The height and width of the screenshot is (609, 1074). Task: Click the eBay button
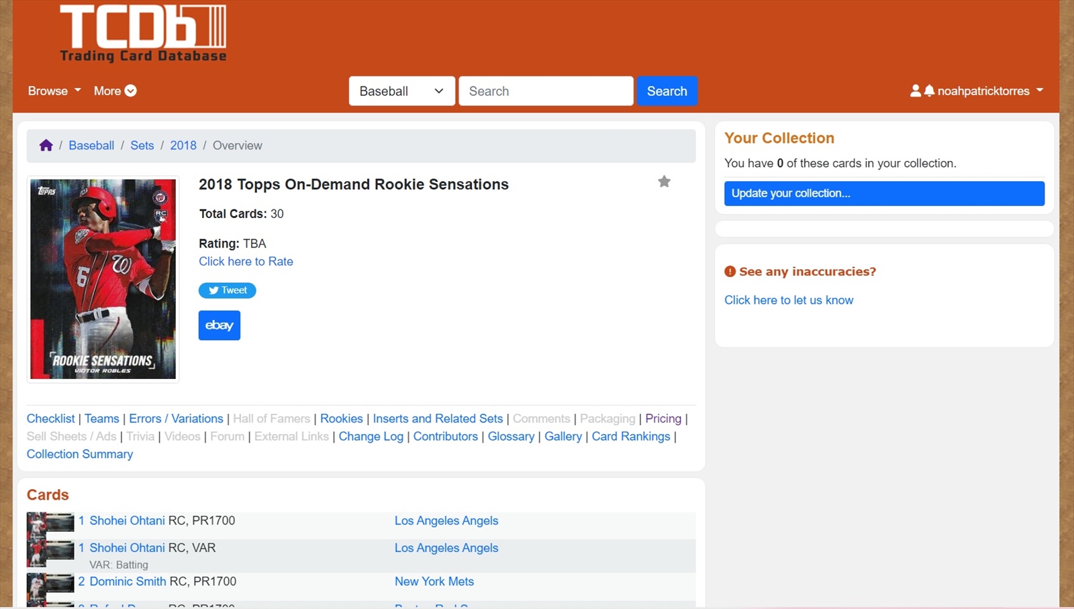[219, 325]
